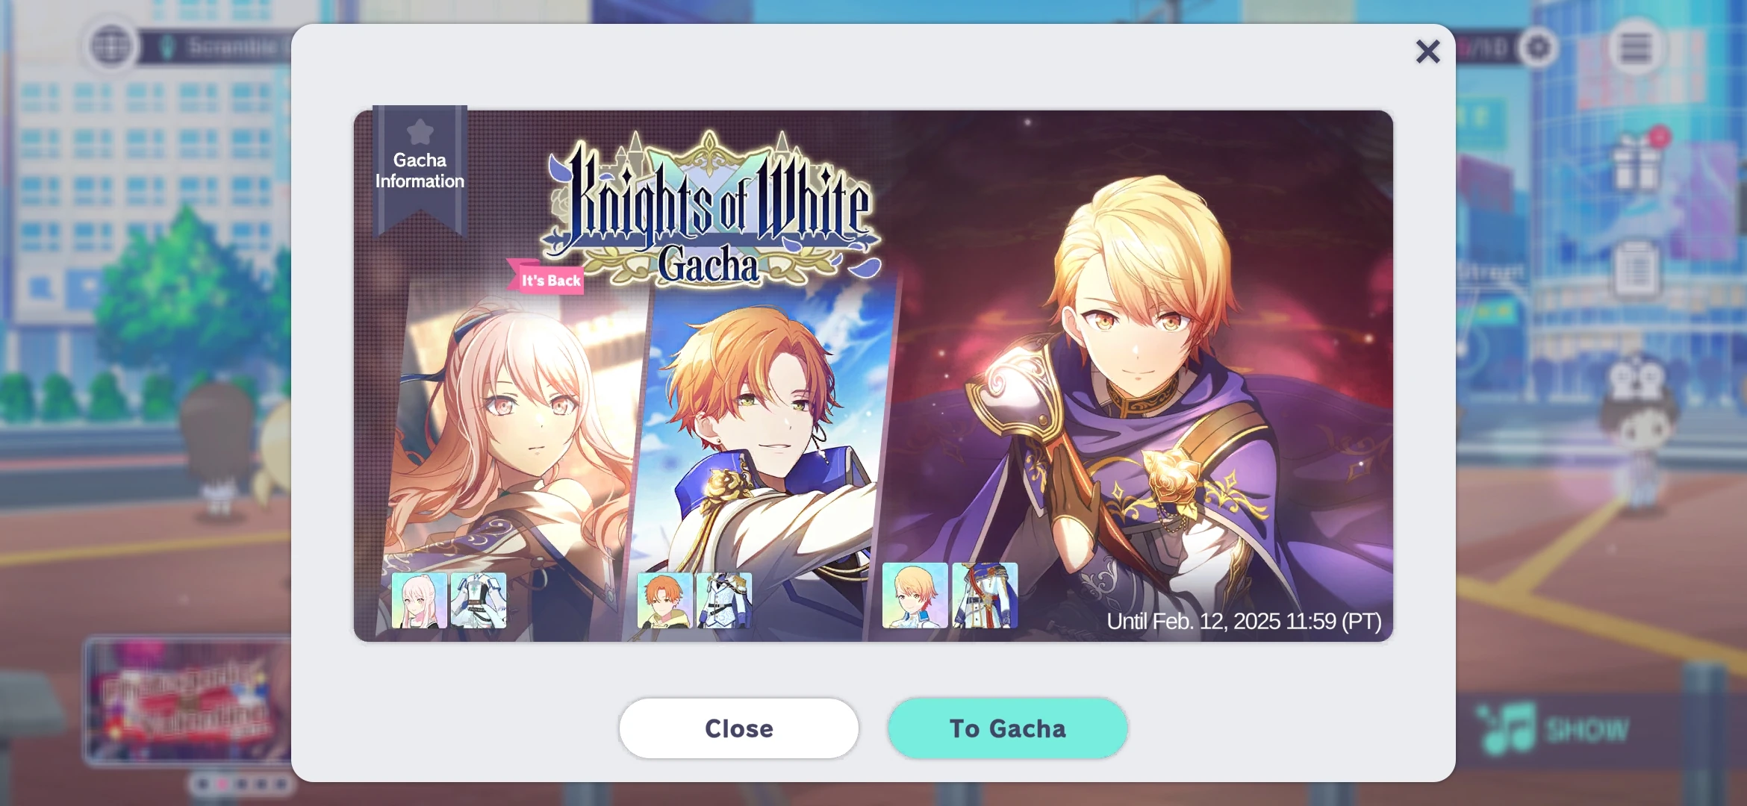The width and height of the screenshot is (1747, 806).
Task: Open the missions clipboard icon
Action: (1636, 269)
